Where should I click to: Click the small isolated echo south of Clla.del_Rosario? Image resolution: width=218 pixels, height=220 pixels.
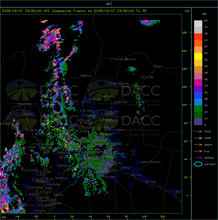point(132,70)
